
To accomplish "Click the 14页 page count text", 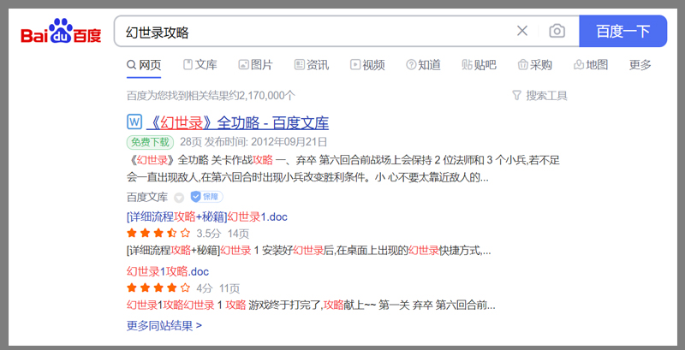I will tap(238, 234).
